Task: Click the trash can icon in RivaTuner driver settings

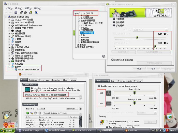Action: [x=39, y=113]
